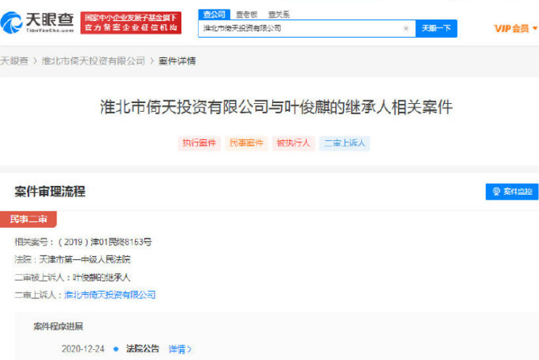
Task: Open the 天眼查 breadcrumb home link
Action: pyautogui.click(x=15, y=61)
